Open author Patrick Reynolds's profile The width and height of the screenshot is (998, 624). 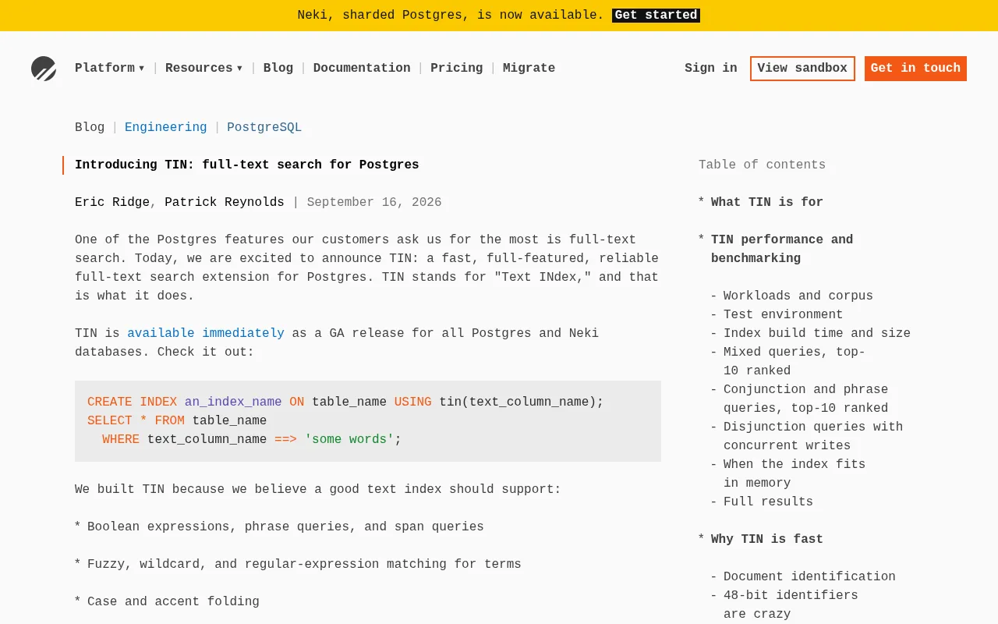(225, 202)
